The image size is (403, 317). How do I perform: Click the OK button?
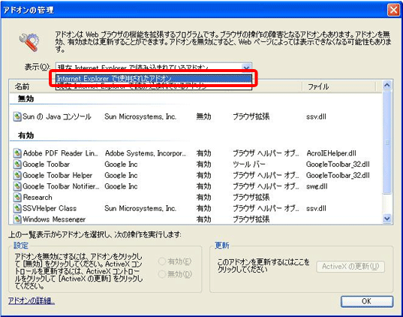click(x=367, y=301)
